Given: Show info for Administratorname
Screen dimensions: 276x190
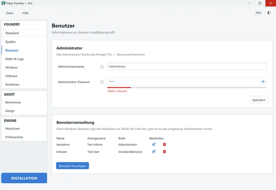Looking at the screenshot, I should point(102,67).
